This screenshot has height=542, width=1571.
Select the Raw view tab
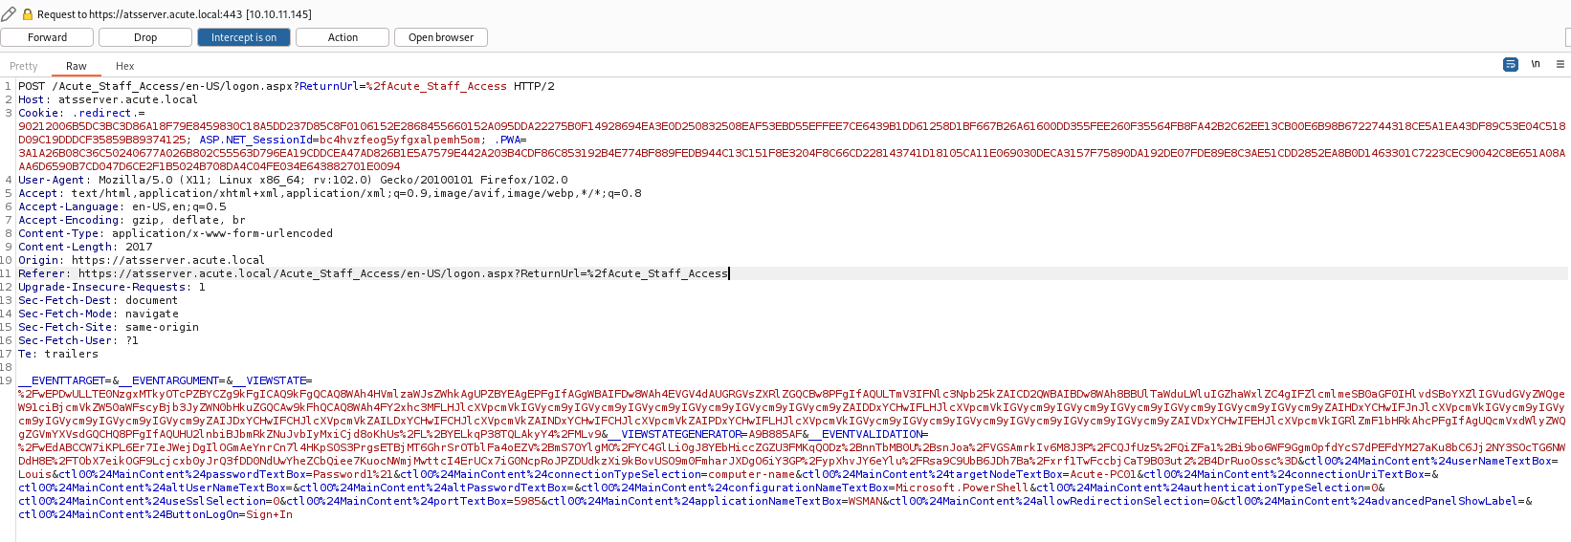click(77, 66)
